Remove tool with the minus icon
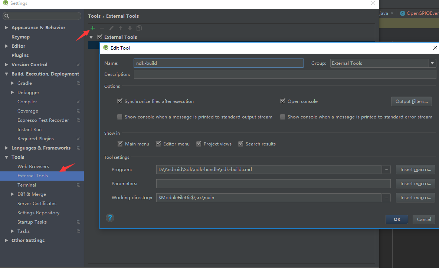This screenshot has height=268, width=439. [x=102, y=28]
